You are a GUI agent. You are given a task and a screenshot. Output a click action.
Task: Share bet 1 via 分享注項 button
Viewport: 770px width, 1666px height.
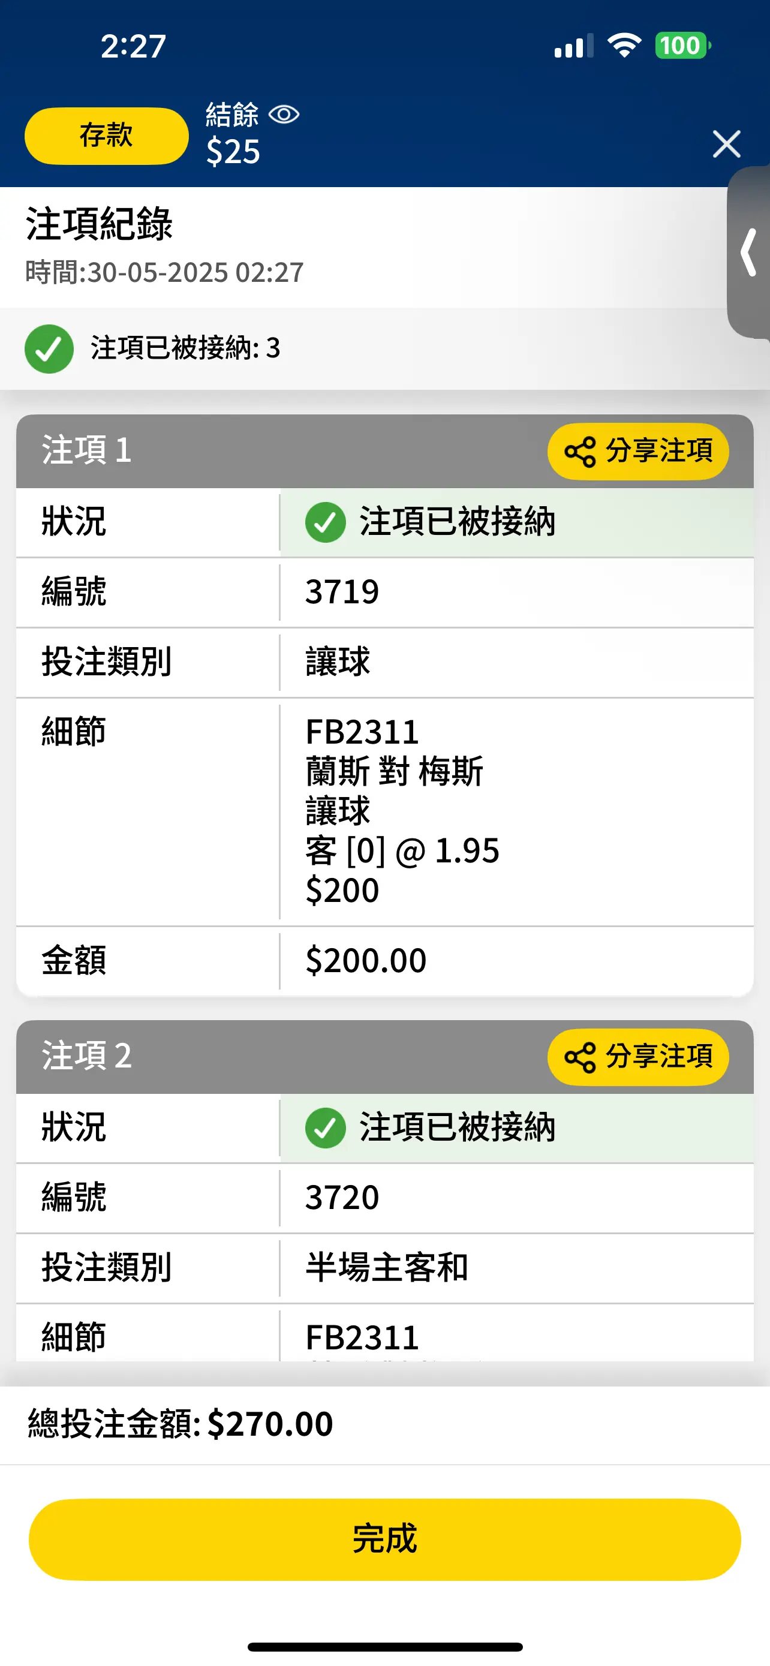[x=637, y=451]
